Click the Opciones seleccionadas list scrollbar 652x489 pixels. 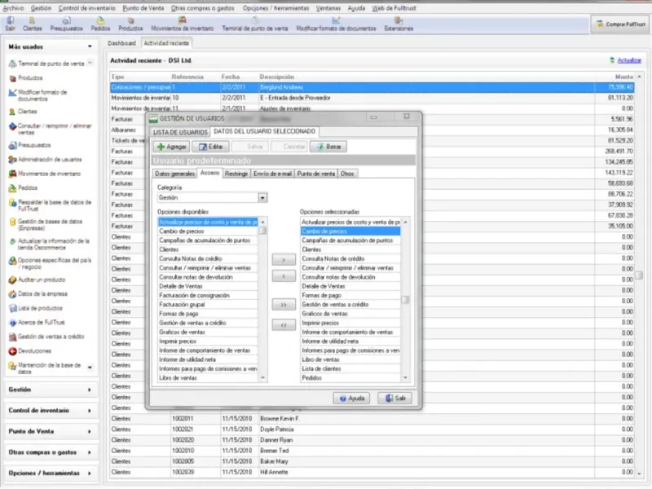pyautogui.click(x=405, y=299)
